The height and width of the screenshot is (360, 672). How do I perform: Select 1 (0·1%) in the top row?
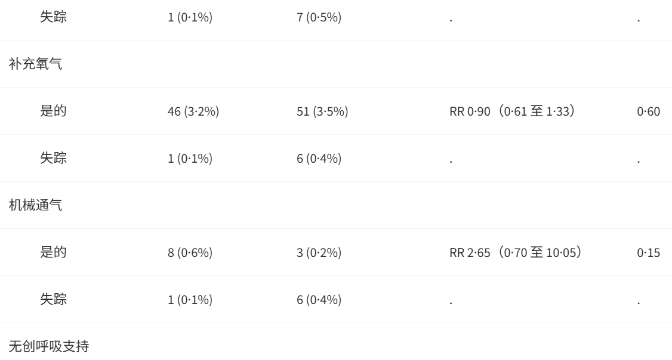click(x=190, y=17)
